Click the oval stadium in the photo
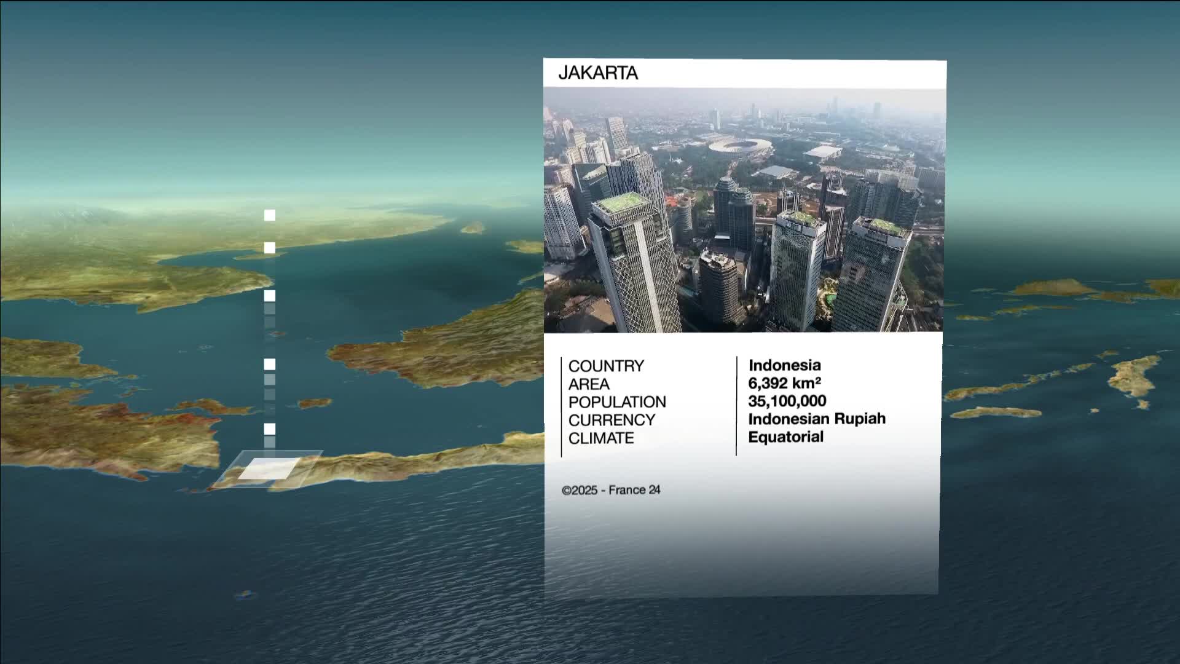 coord(739,147)
